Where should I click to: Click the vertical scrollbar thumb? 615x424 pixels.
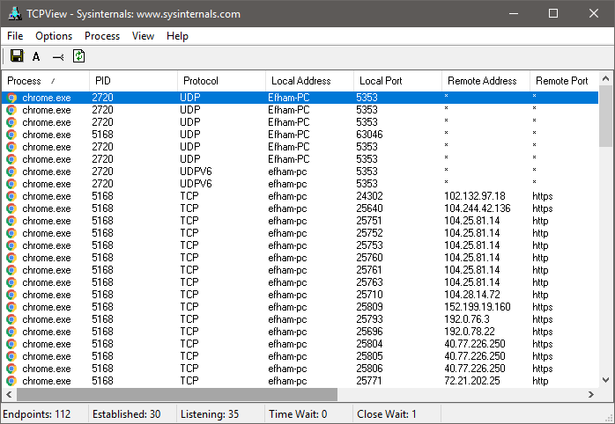(605, 116)
